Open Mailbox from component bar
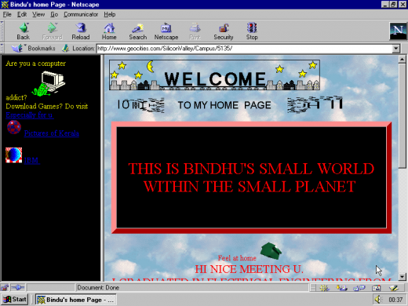The width and height of the screenshot is (408, 306). pos(342,288)
